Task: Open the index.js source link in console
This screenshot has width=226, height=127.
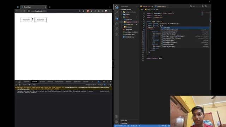Action: coord(105,91)
